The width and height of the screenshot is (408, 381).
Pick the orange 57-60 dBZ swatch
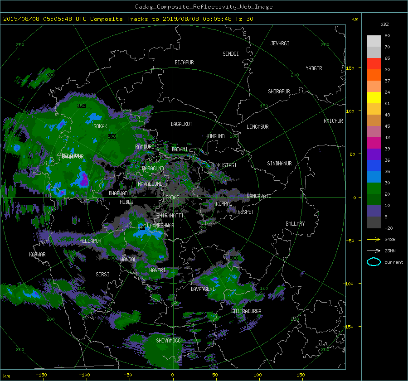[x=374, y=75]
